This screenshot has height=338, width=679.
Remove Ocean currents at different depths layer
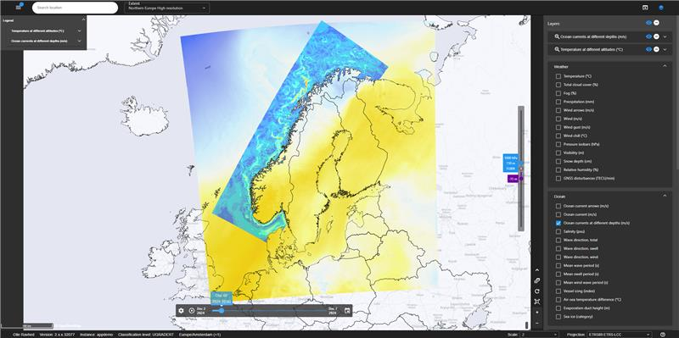pyautogui.click(x=656, y=36)
